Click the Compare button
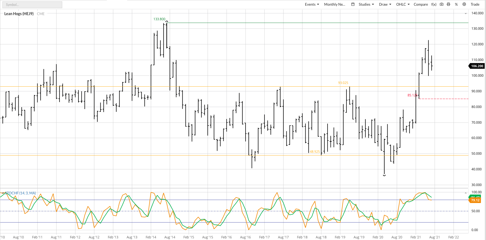 pos(421,4)
